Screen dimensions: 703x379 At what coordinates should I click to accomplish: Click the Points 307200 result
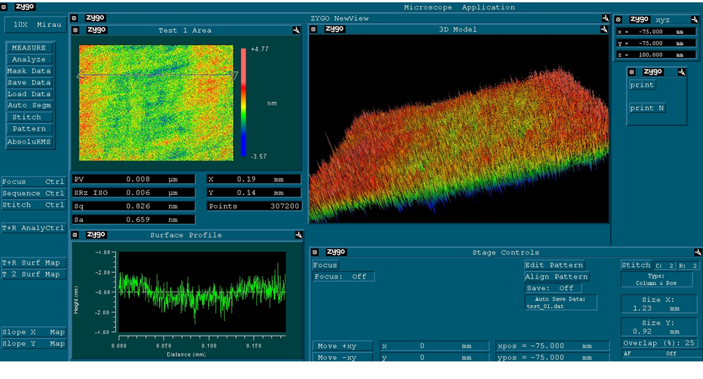(x=254, y=206)
